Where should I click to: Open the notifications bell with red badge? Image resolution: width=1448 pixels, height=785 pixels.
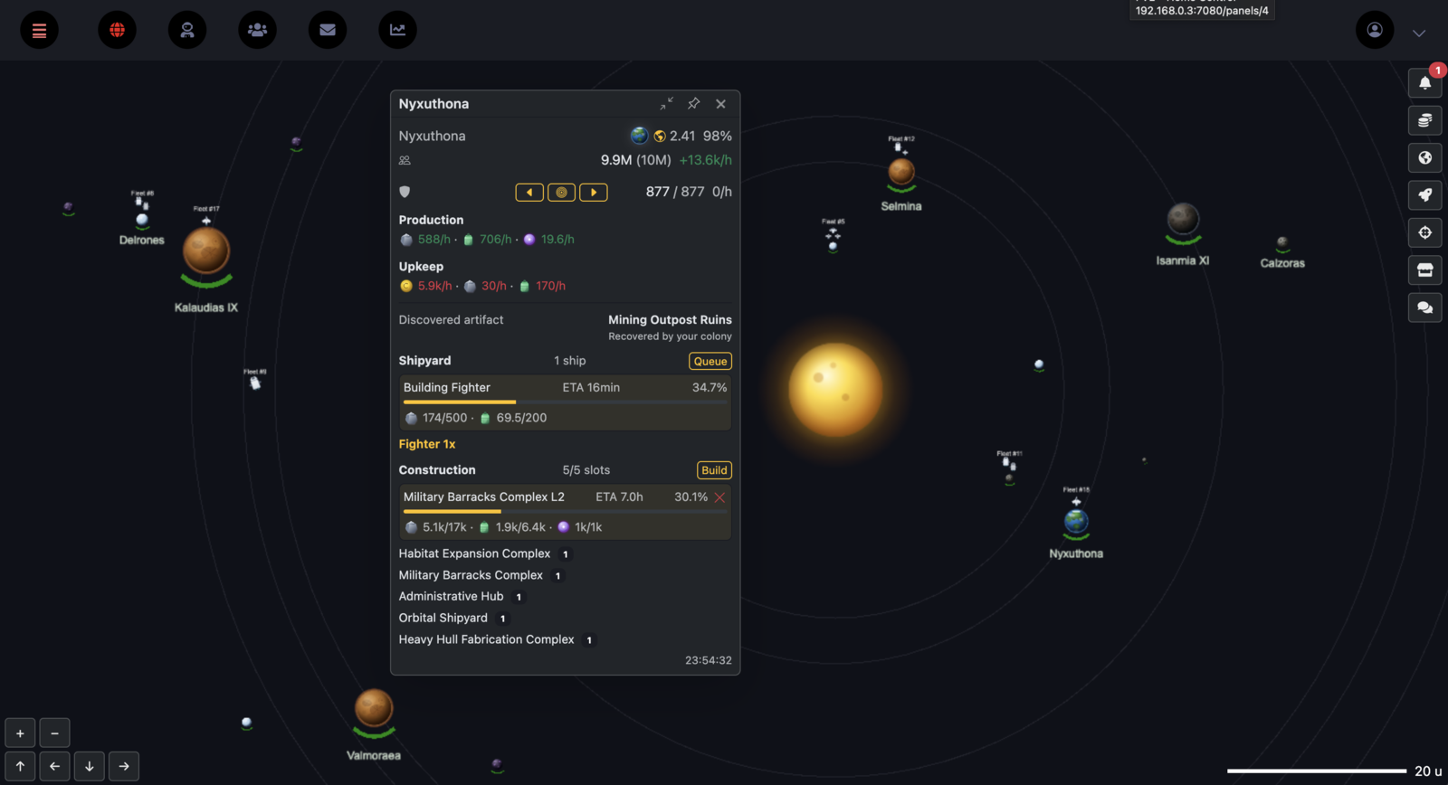[1424, 82]
